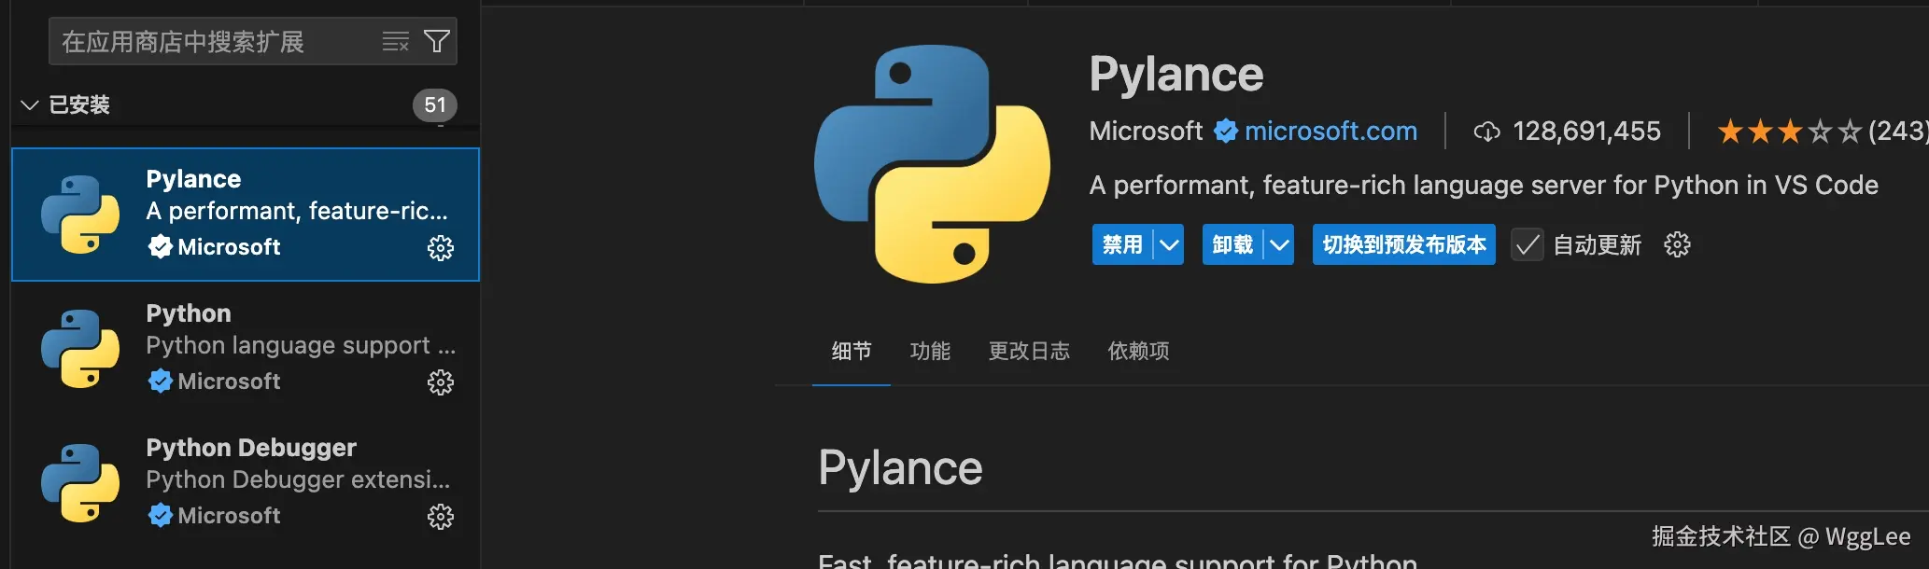Open Python extension gear settings in list

[441, 382]
